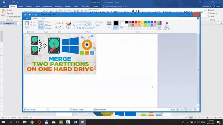Select Color 1 foreground button

[116, 25]
